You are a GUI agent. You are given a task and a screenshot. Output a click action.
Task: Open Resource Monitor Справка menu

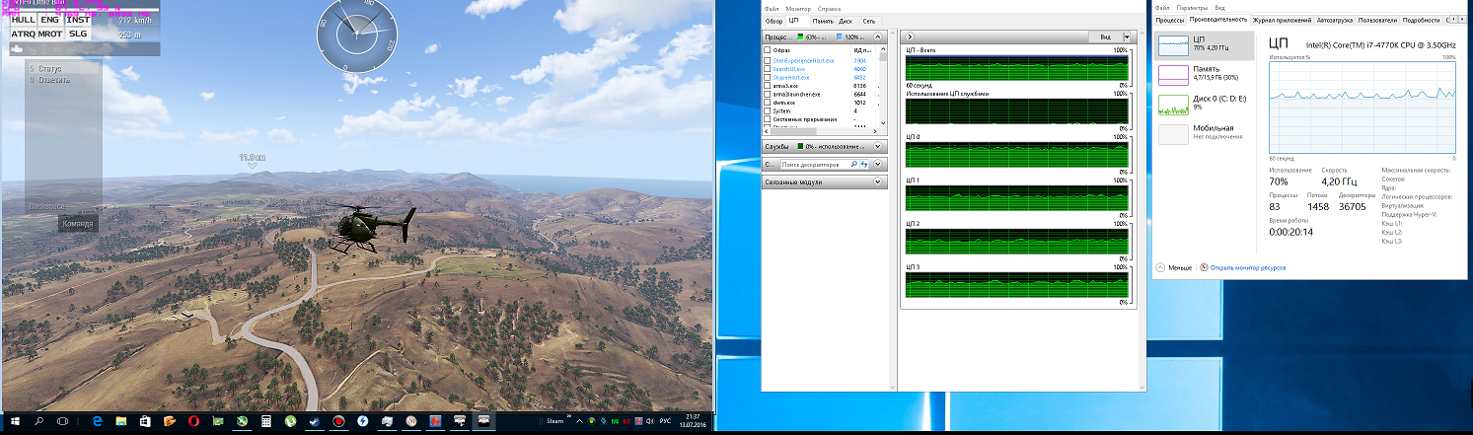coord(829,9)
